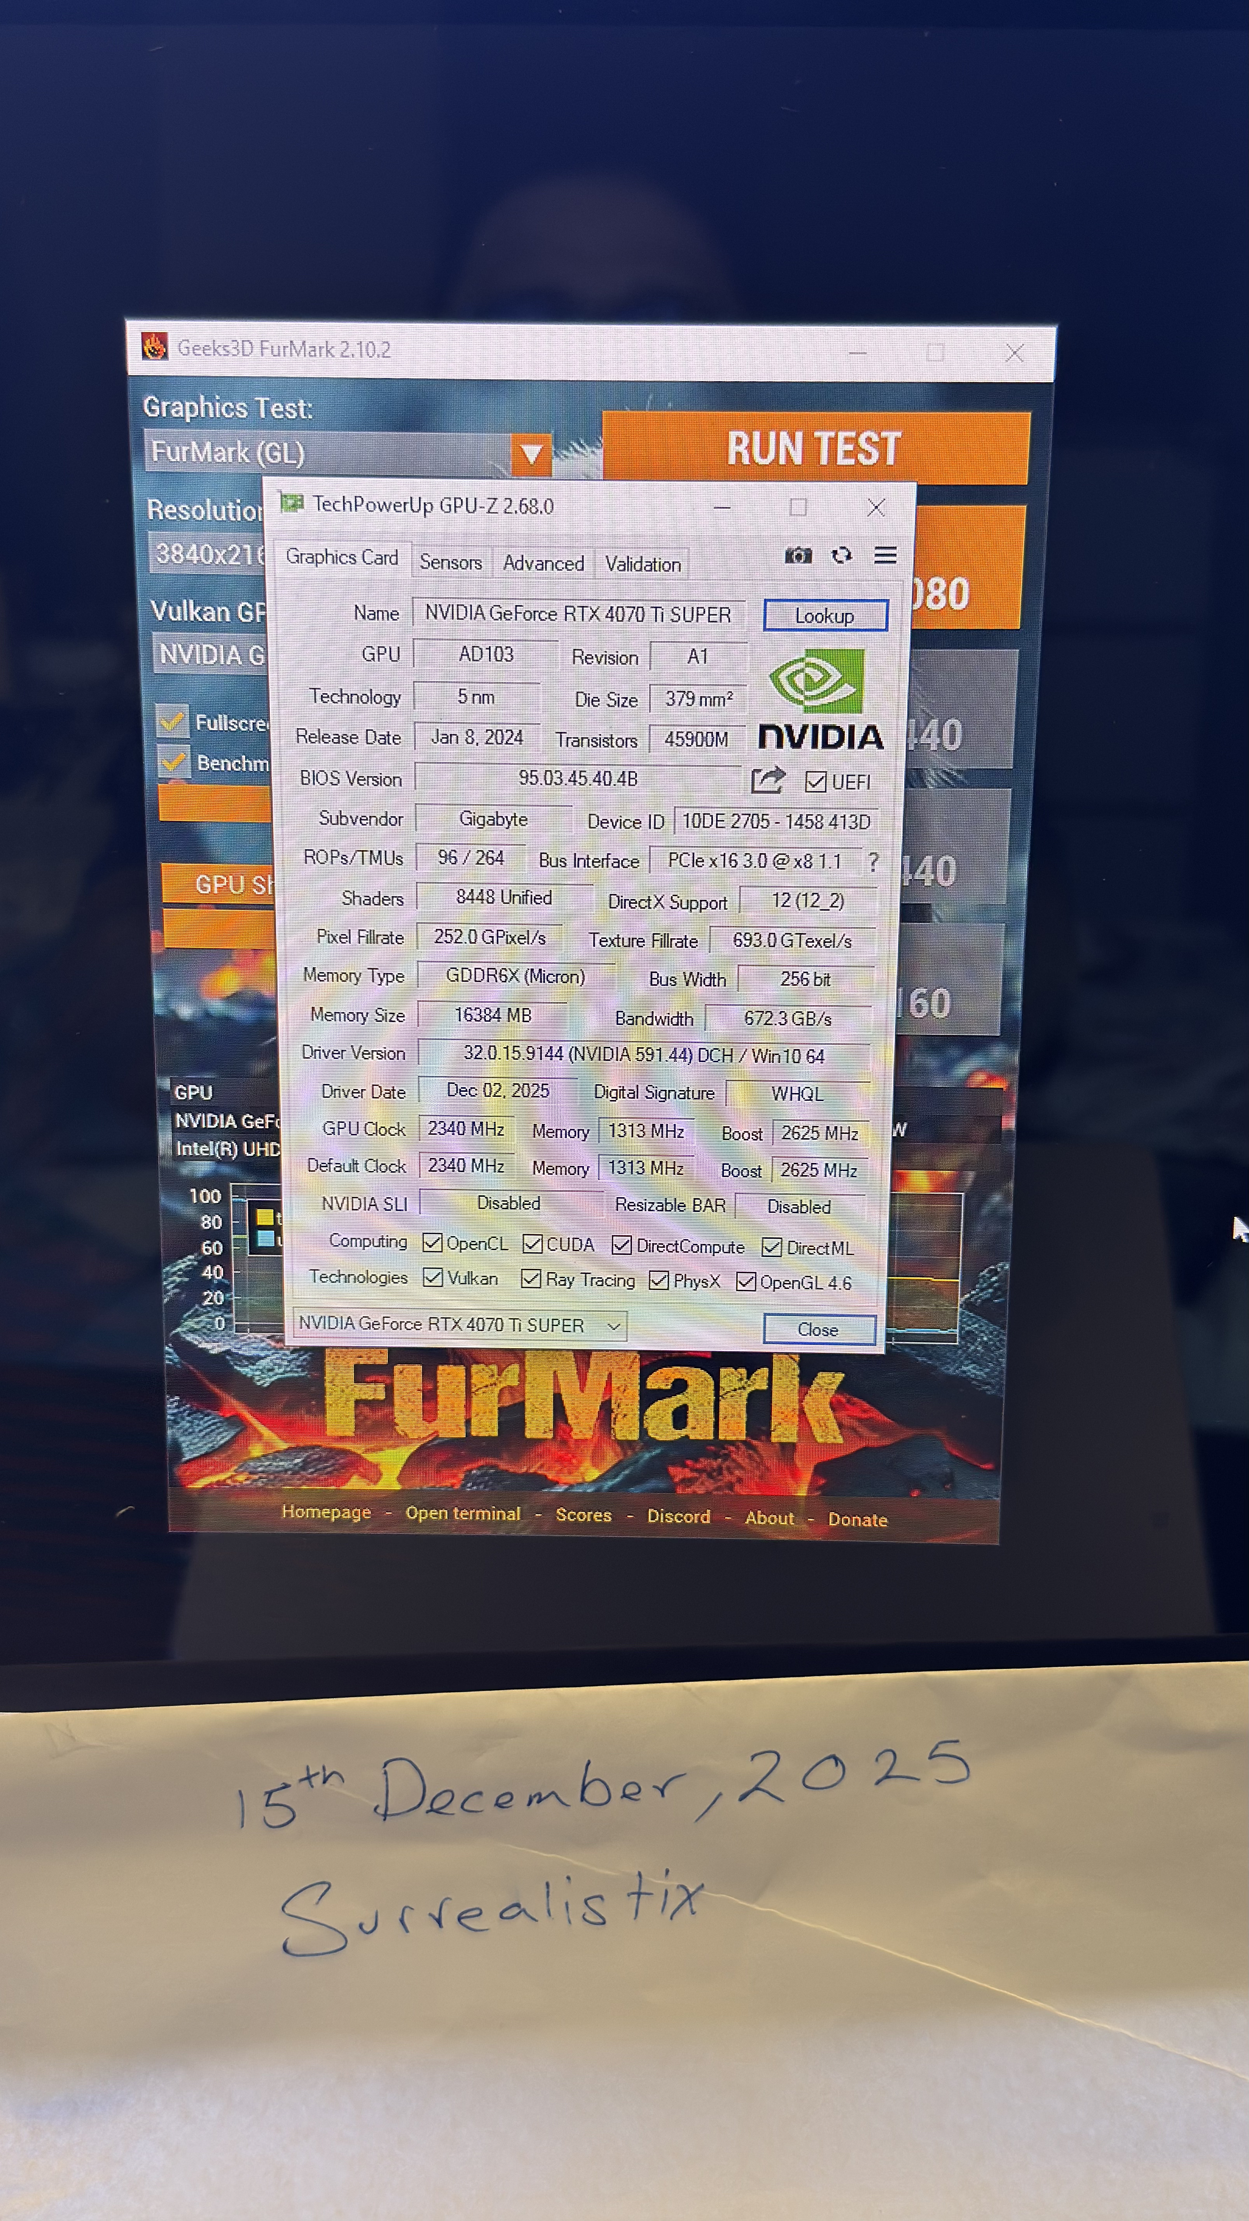Switch to the Advanced tab
Viewport: 1249px width, 2221px height.
pyautogui.click(x=543, y=563)
